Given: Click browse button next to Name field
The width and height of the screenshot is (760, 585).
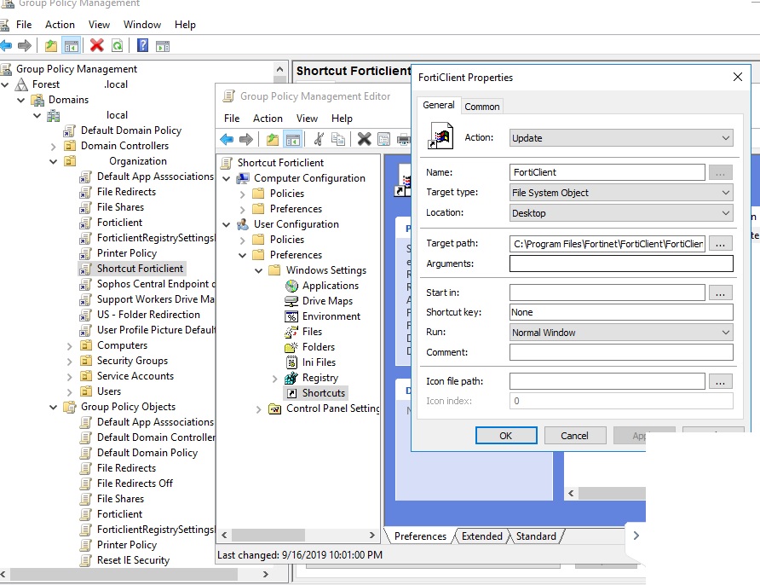Looking at the screenshot, I should [x=720, y=173].
